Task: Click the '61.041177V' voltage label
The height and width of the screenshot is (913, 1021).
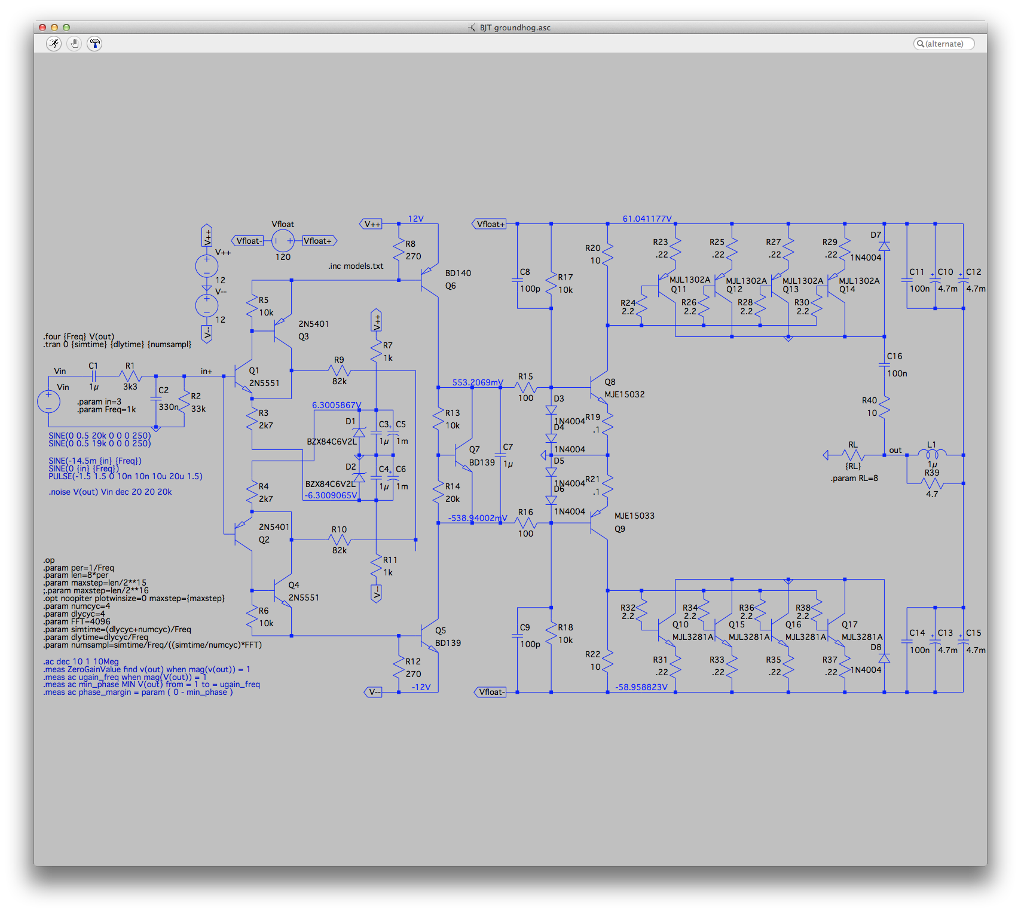Action: [647, 219]
